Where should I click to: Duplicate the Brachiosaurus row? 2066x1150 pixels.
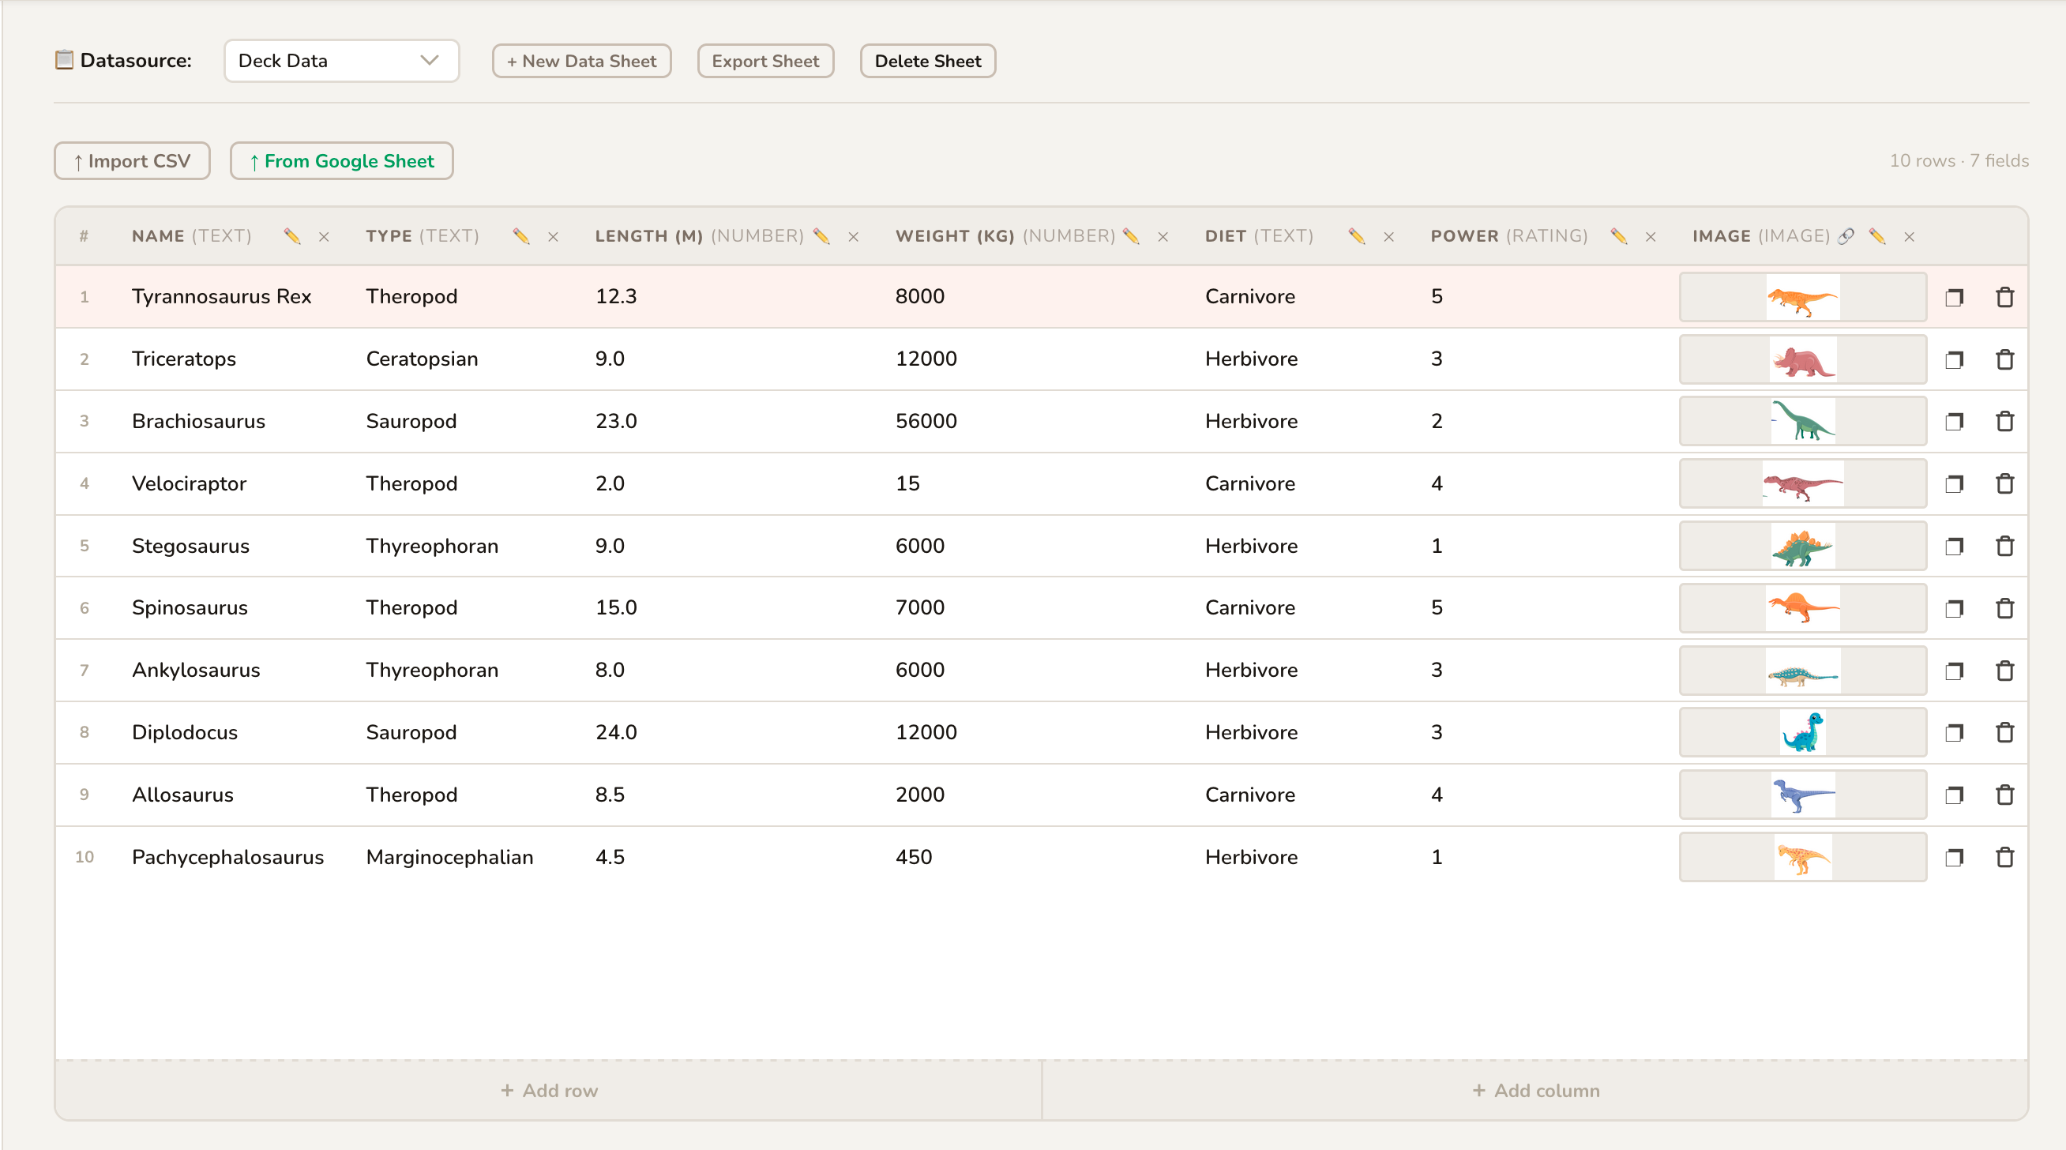pos(1955,421)
